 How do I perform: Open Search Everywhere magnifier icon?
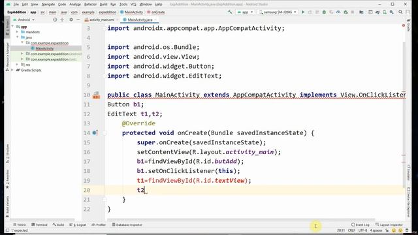pyautogui.click(x=400, y=12)
